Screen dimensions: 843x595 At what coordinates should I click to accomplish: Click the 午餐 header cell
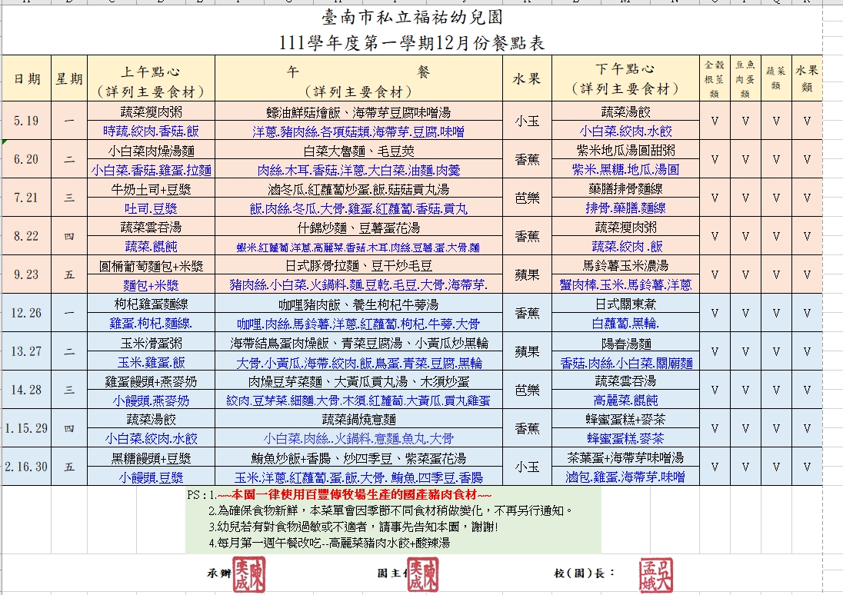point(358,78)
